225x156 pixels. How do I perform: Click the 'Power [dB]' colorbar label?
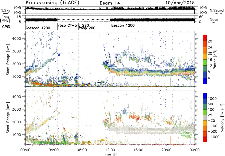point(215,59)
